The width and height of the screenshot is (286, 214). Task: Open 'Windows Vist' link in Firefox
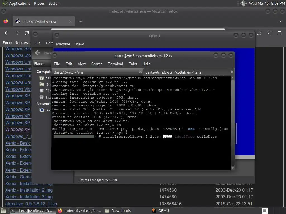(x=18, y=89)
